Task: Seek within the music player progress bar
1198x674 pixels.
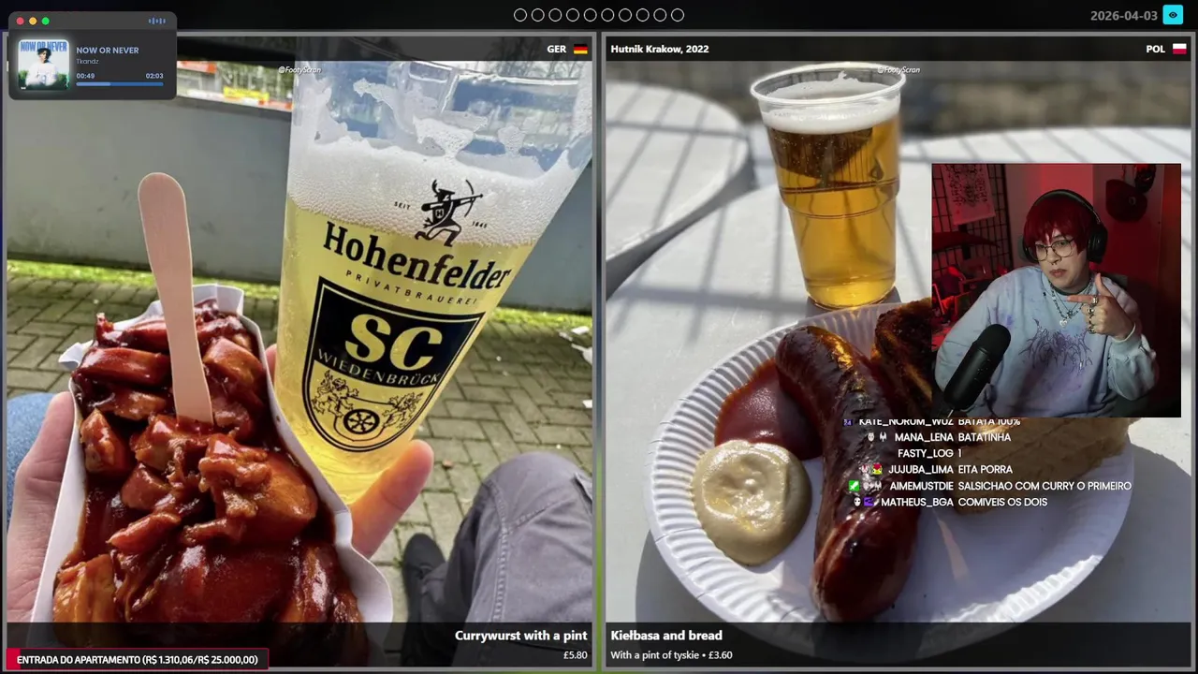Action: [x=120, y=84]
